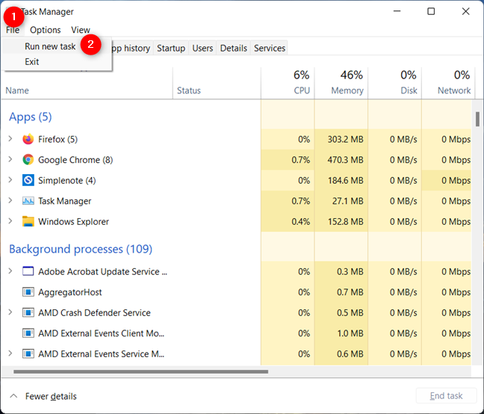Minimize the Task Manager window

pyautogui.click(x=397, y=11)
